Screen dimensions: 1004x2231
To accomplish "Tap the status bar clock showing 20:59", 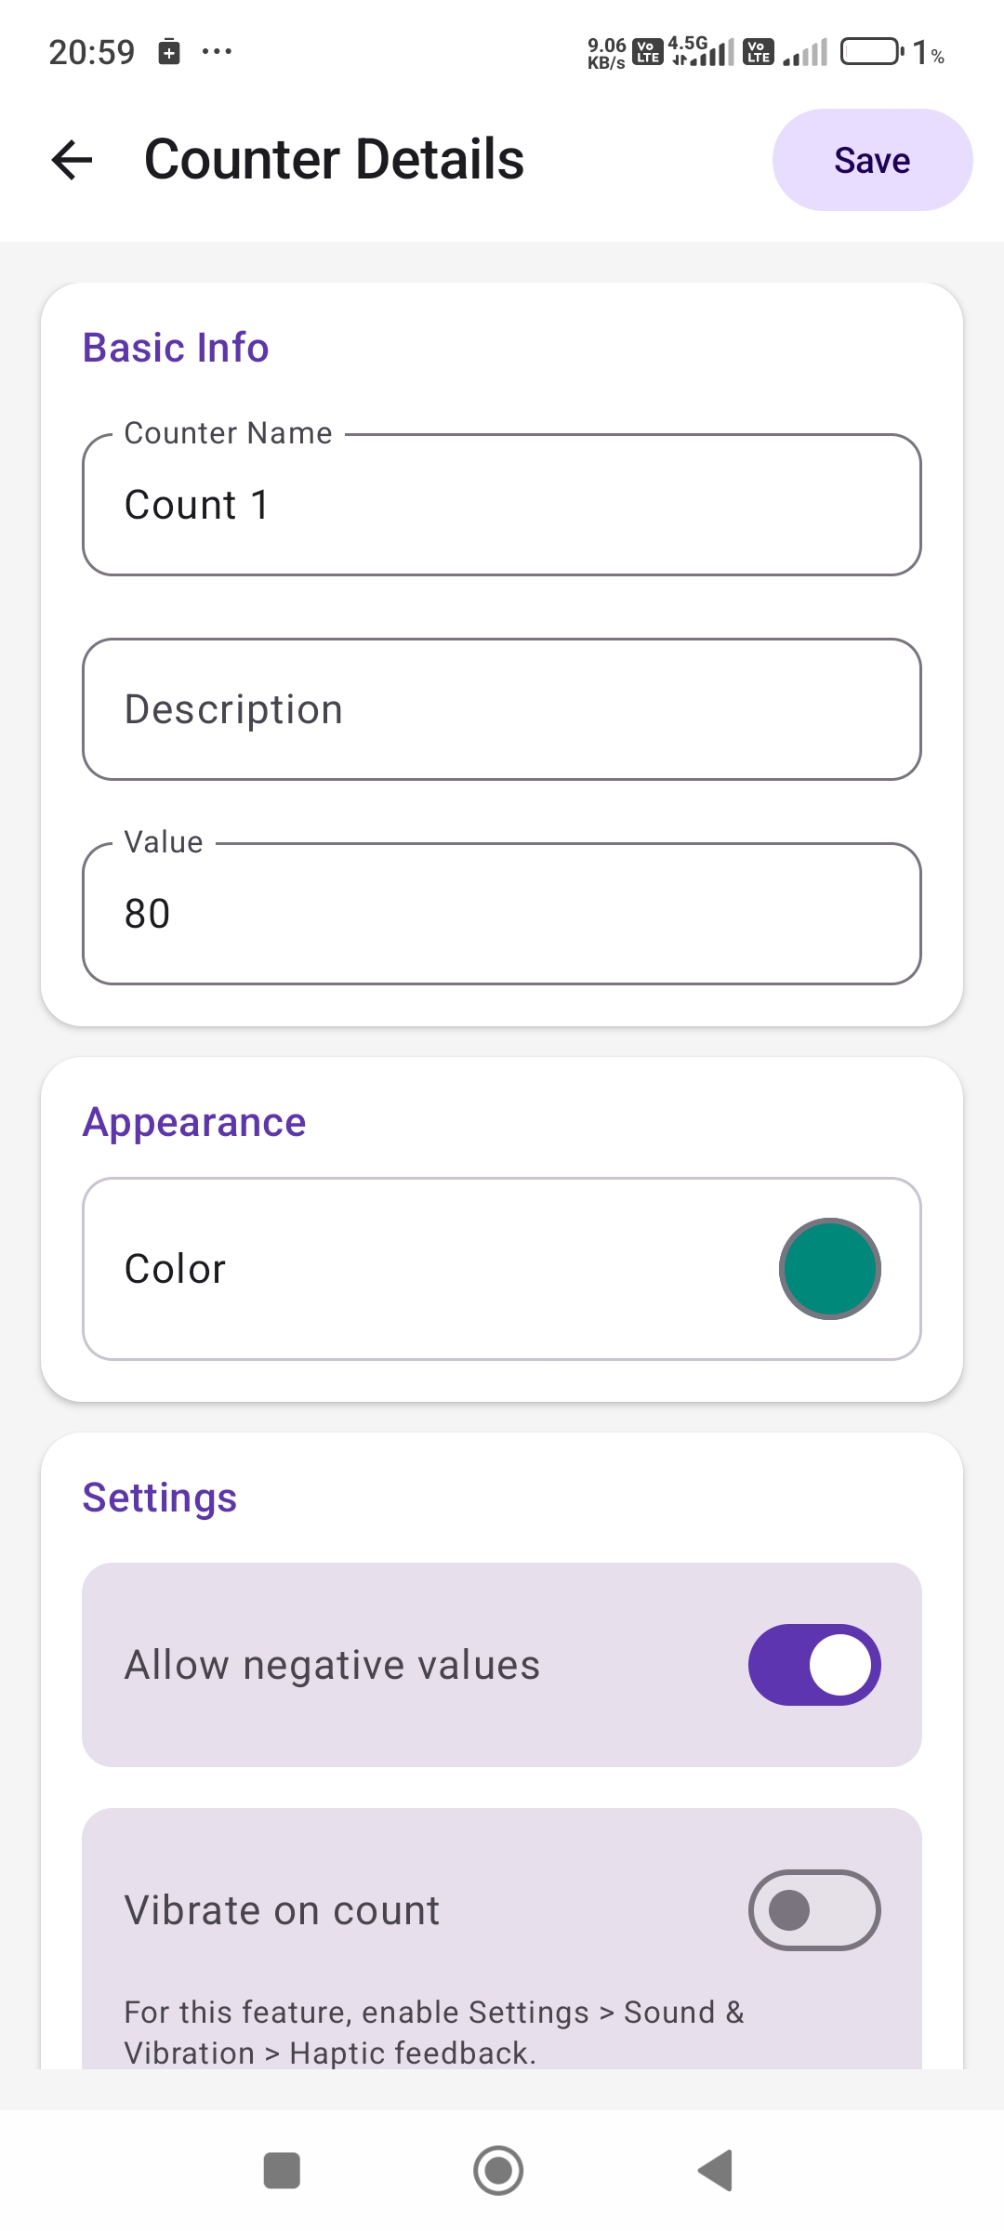I will 91,52.
